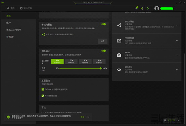
Task: Toggle the image scaling switch
Action: point(103,51)
